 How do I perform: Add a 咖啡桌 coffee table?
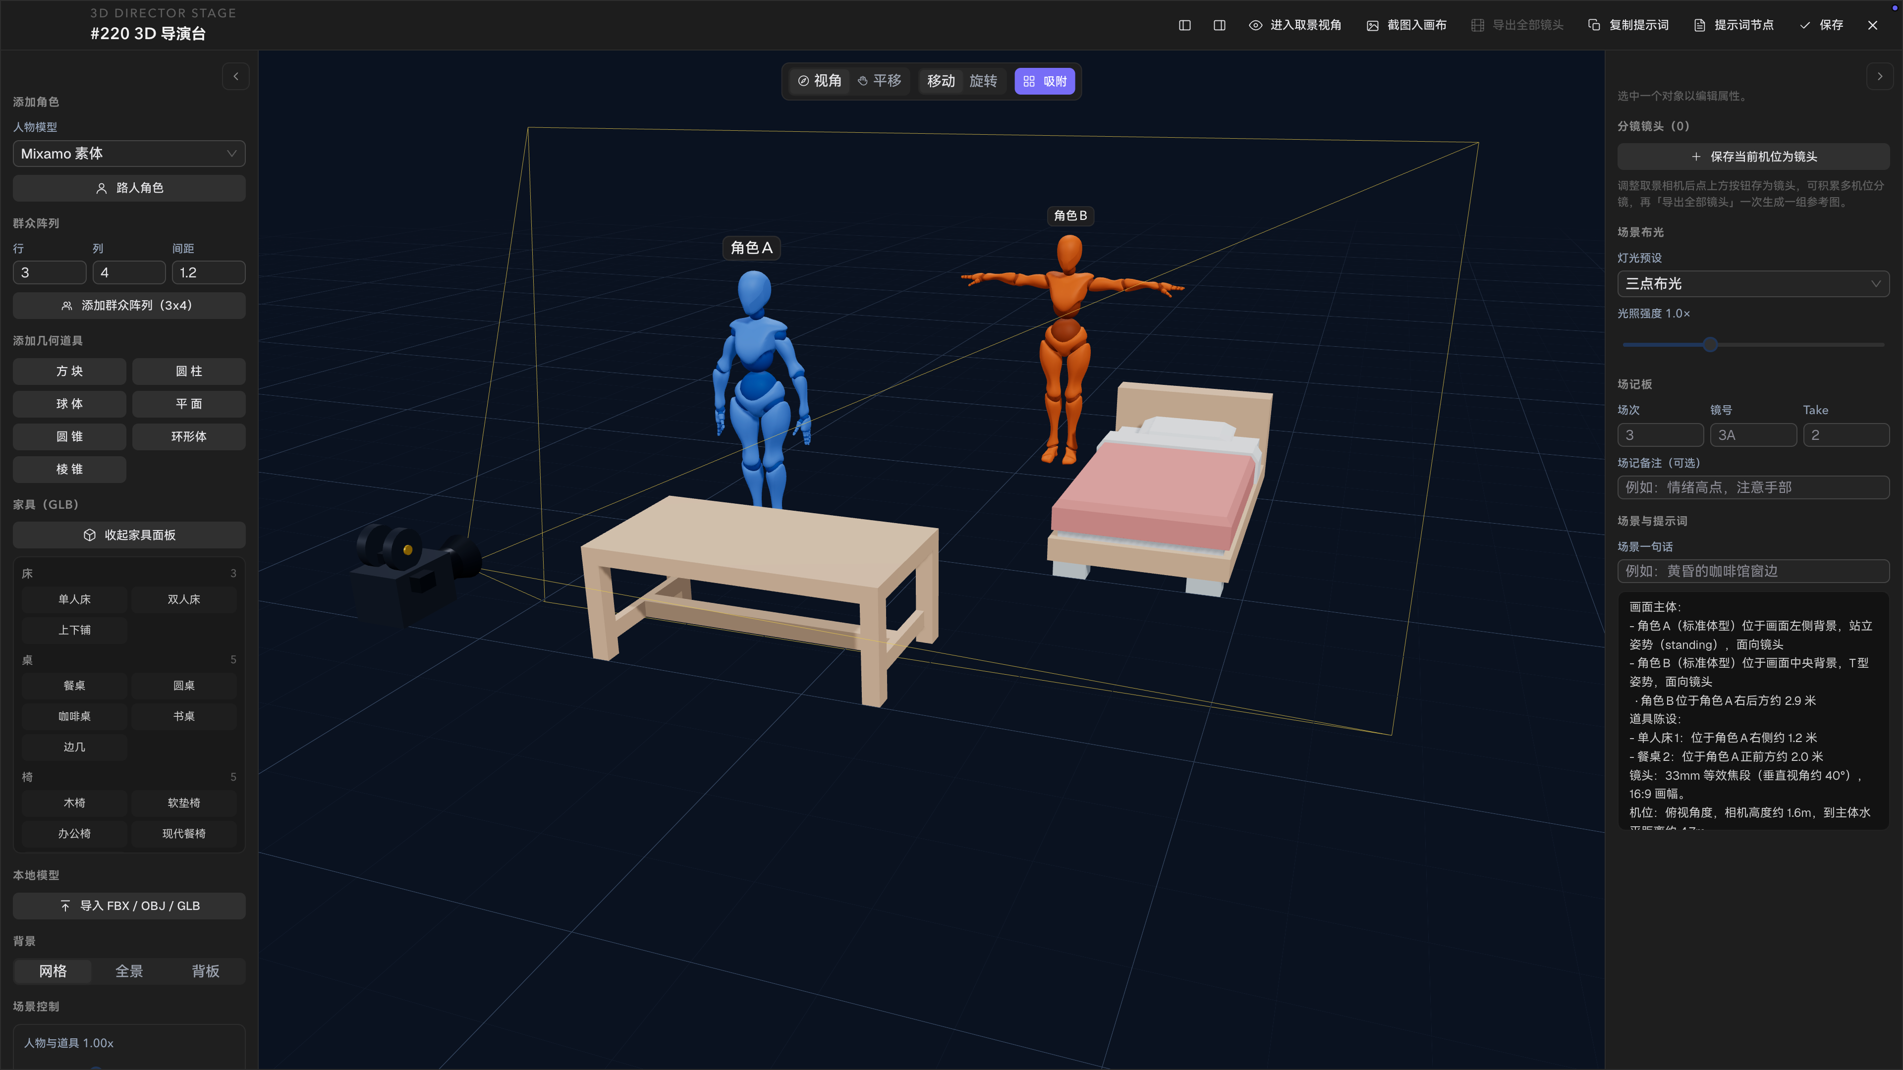(74, 715)
